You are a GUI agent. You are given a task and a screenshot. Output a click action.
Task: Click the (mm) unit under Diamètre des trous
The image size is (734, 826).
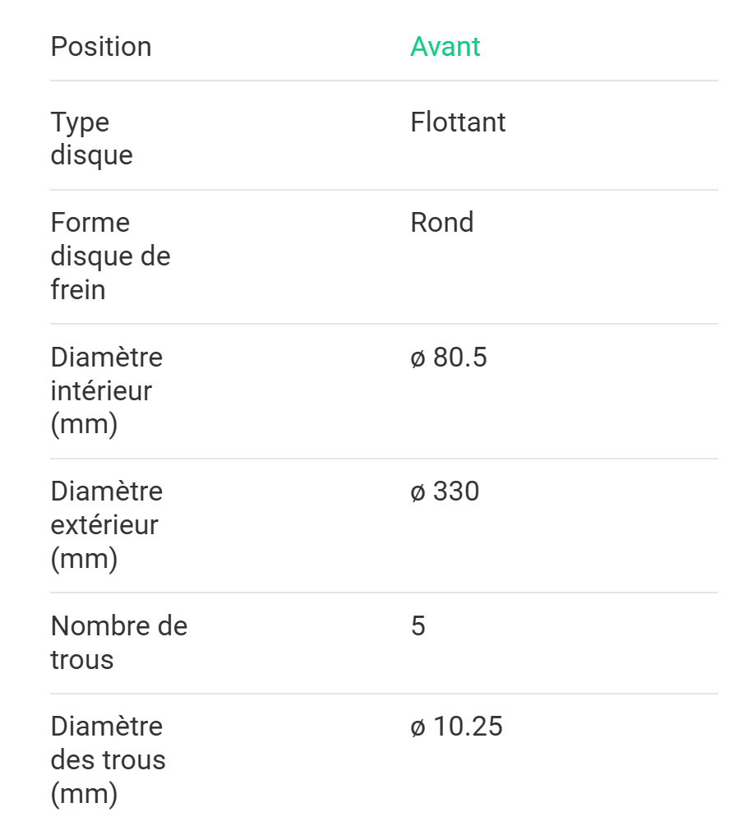coord(84,794)
